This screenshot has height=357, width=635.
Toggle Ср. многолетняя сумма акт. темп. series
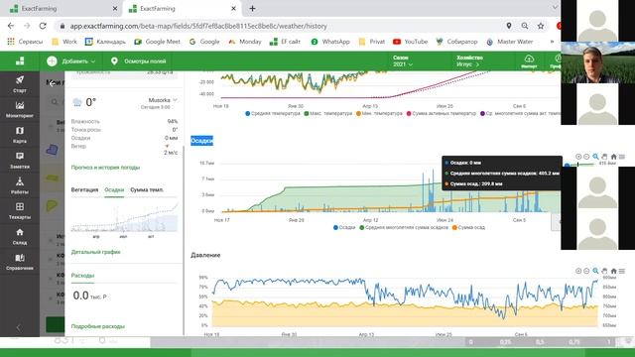[520, 113]
